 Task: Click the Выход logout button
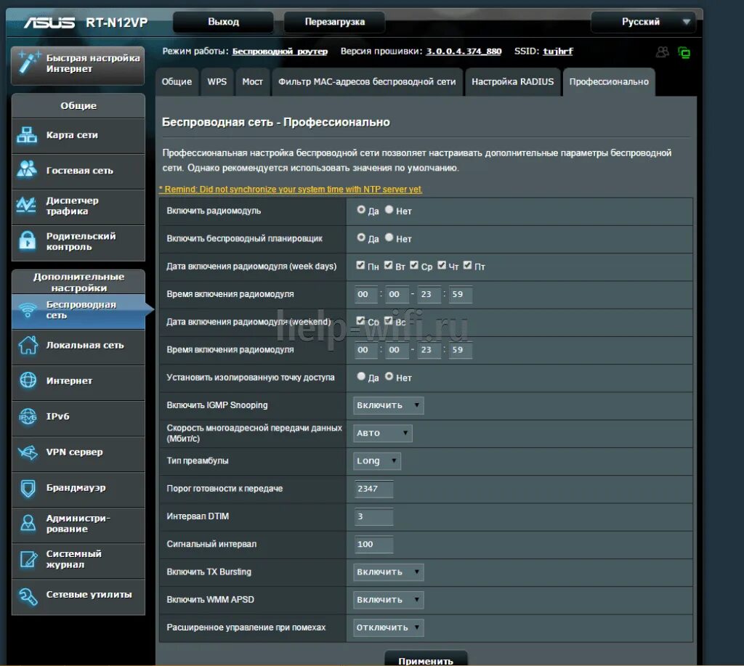point(223,23)
